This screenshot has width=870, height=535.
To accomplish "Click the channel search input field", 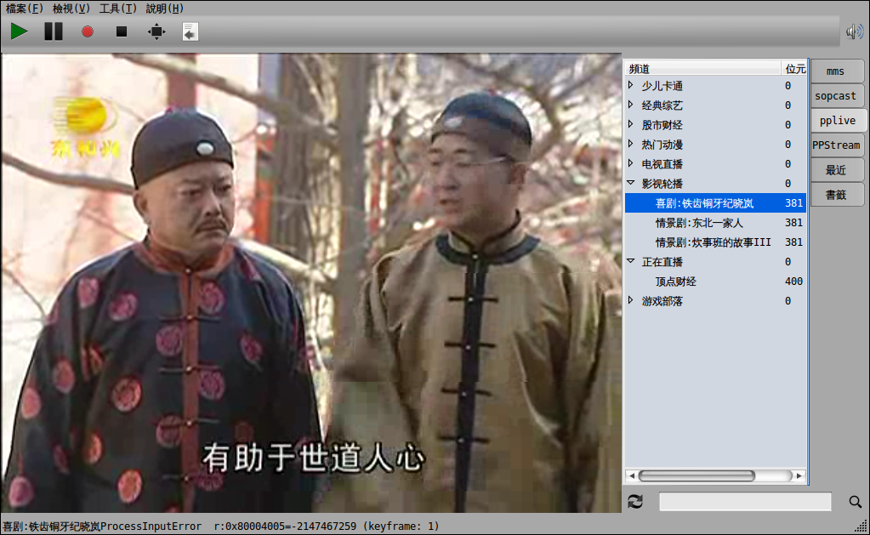I will [x=745, y=502].
